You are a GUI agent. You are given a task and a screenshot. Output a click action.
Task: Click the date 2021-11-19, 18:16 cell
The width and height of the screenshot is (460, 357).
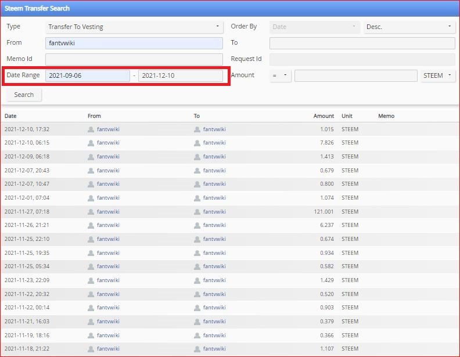(27, 336)
